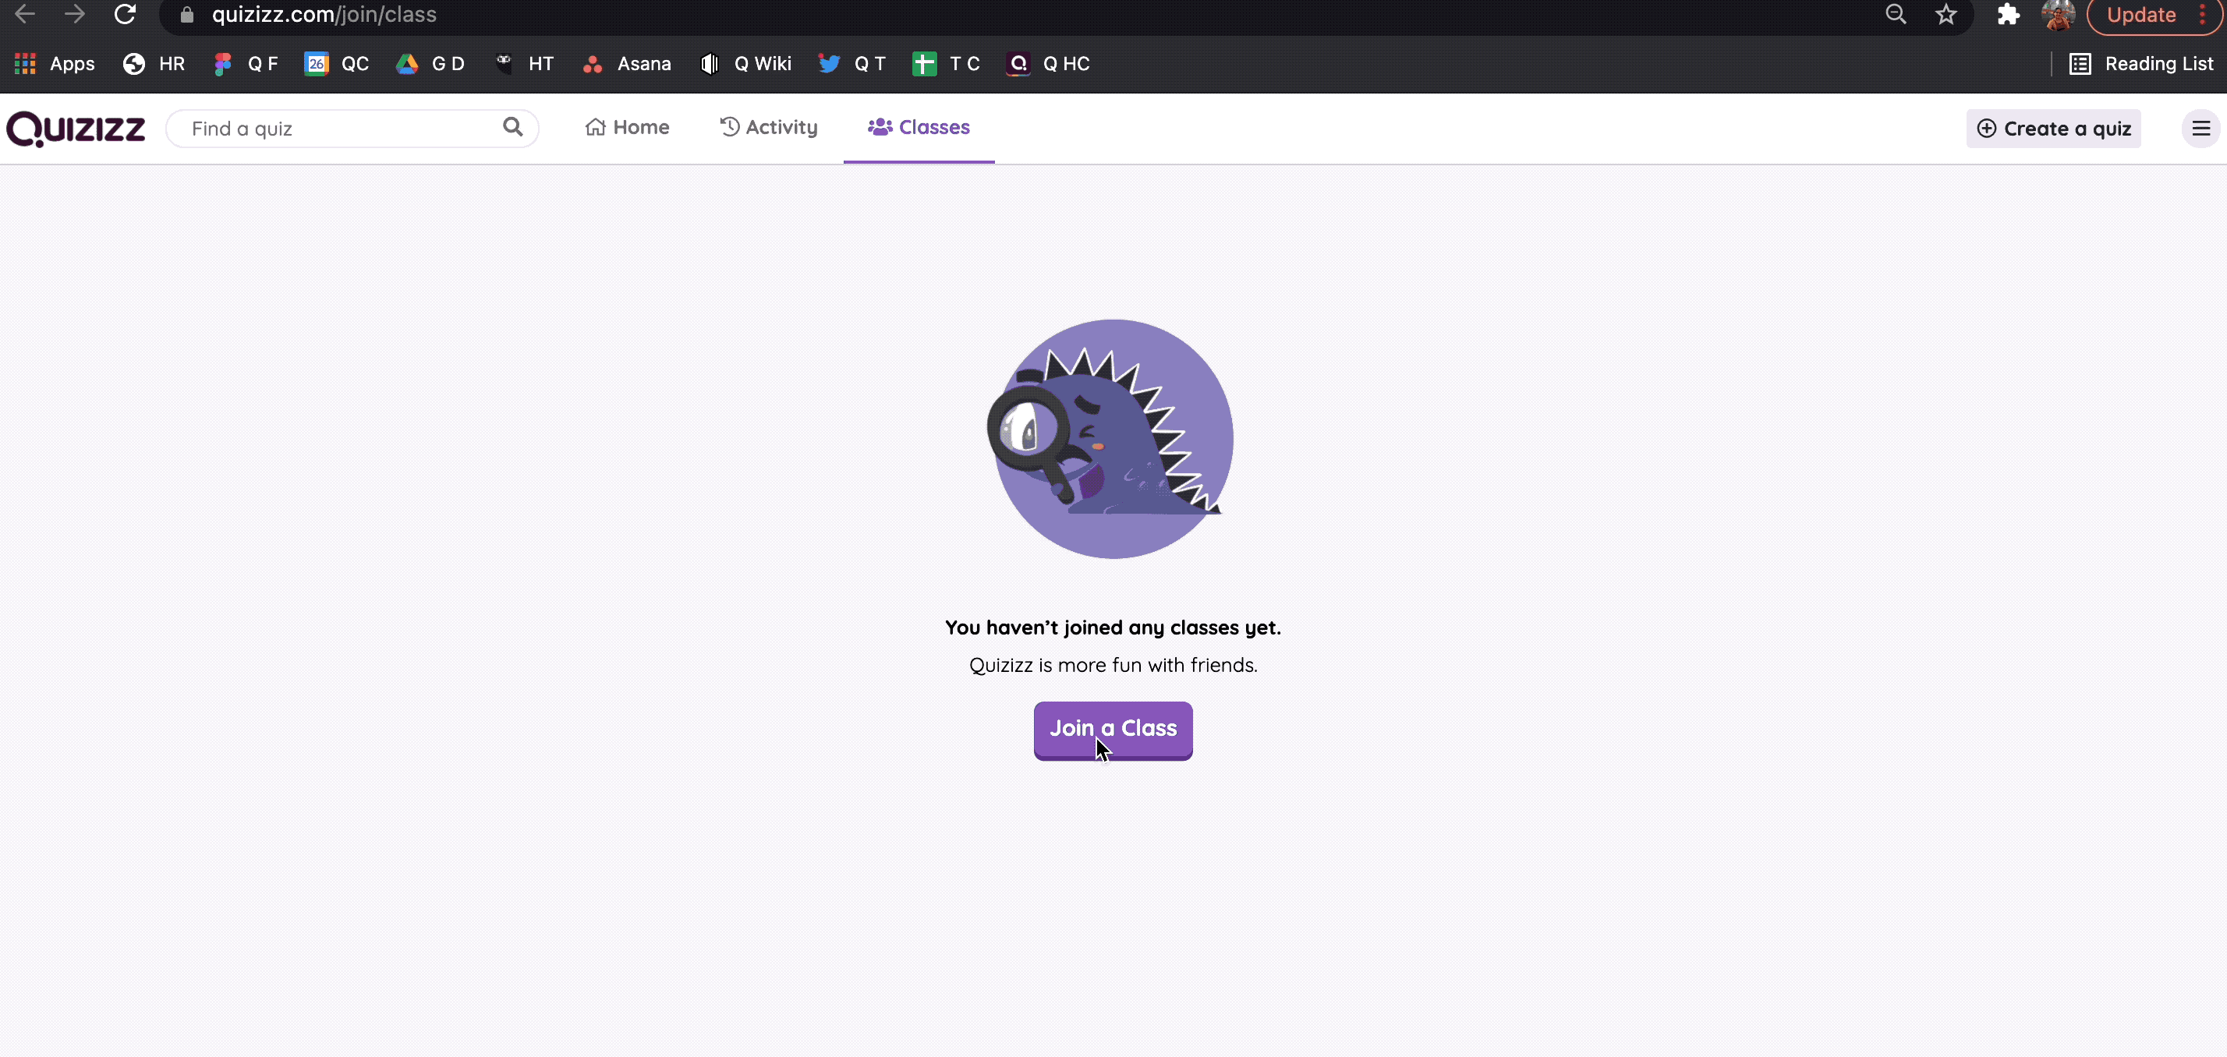
Task: Click the browser reload page icon
Action: (125, 14)
